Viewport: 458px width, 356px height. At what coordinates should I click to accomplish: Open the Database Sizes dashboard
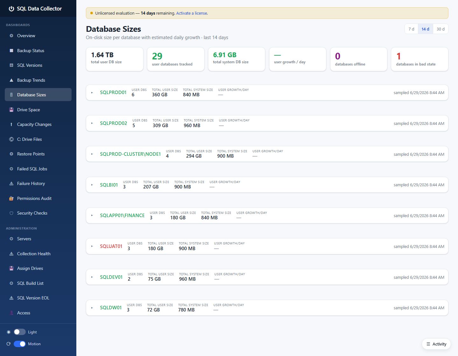click(x=38, y=95)
